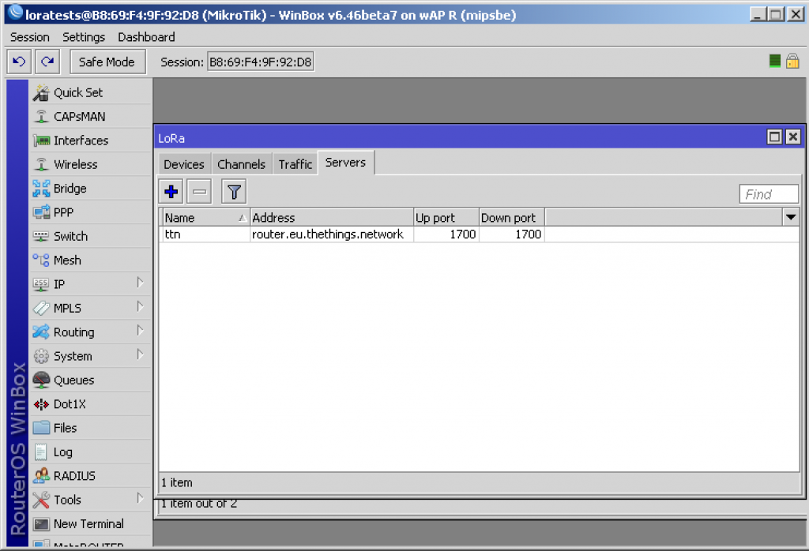The image size is (809, 551).
Task: Click the Find search field
Action: (769, 194)
